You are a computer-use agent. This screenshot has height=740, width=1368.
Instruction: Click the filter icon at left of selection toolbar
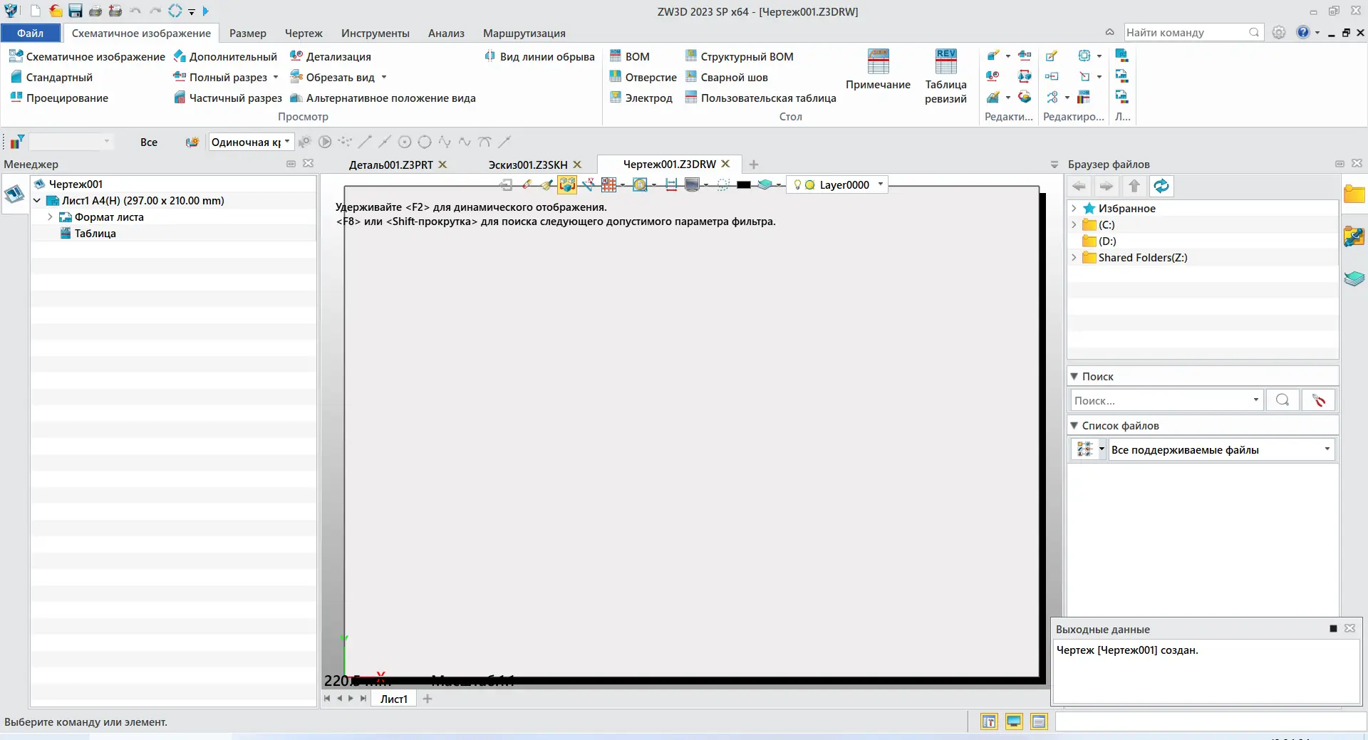pos(16,142)
